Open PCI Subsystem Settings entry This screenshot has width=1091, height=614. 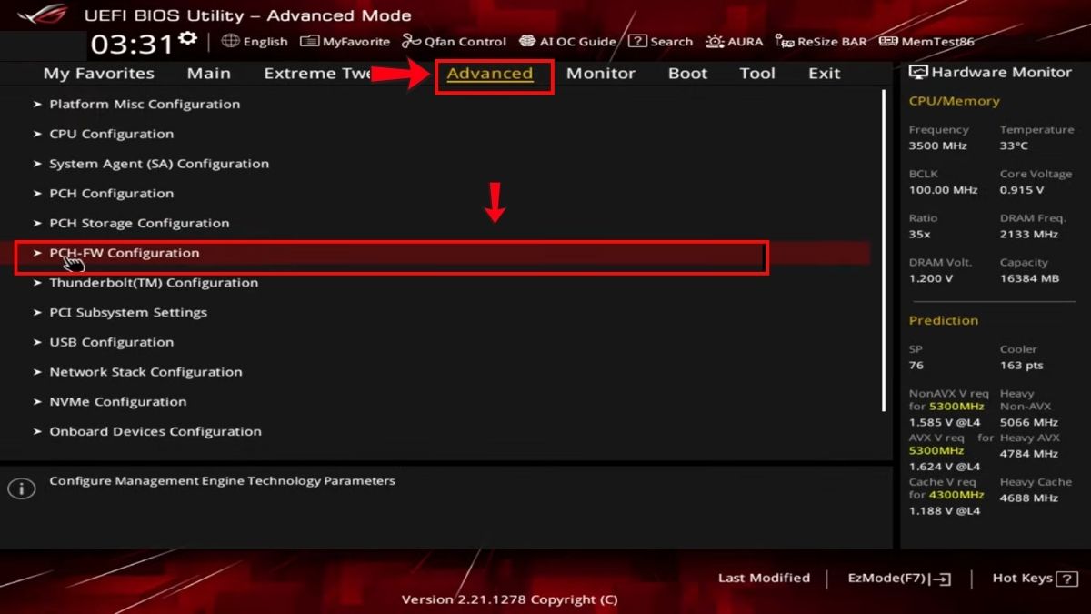[x=128, y=313]
